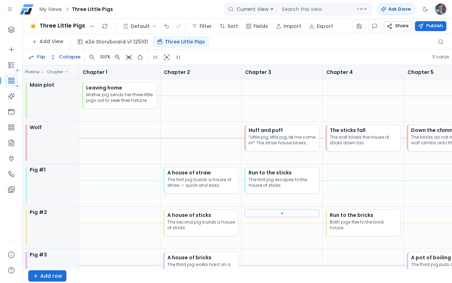Zoom in the storyboard
This screenshot has height=283, width=452.
click(x=118, y=57)
